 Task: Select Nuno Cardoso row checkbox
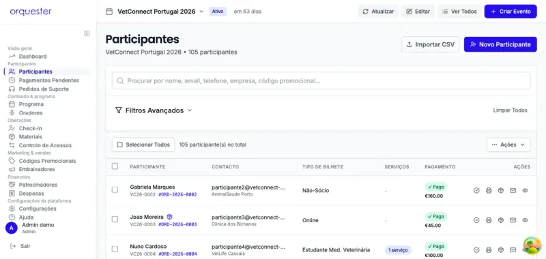click(115, 249)
